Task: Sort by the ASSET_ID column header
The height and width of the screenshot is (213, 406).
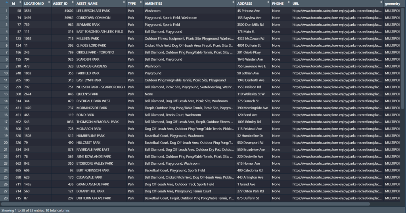Action: [60, 4]
